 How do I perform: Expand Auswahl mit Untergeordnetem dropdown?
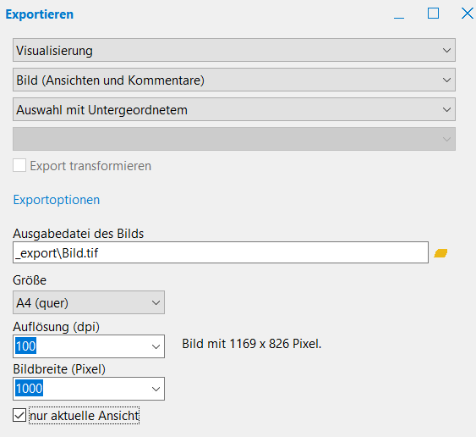(234, 109)
